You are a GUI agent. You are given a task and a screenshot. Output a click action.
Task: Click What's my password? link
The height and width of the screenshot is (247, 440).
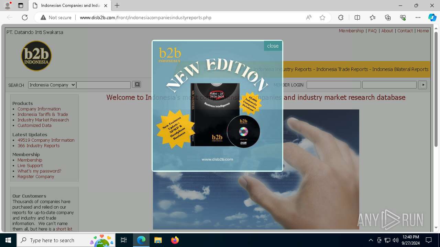tap(39, 171)
